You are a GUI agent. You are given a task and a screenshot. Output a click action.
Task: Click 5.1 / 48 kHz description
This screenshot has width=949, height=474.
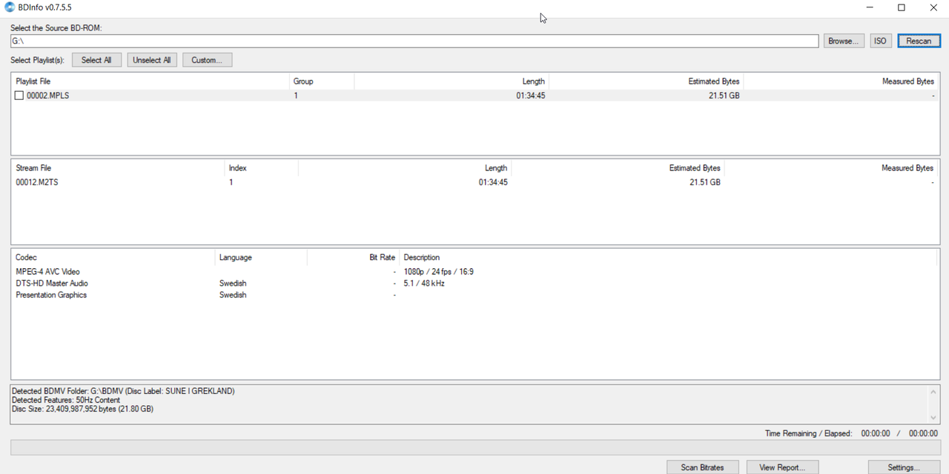pyautogui.click(x=424, y=284)
